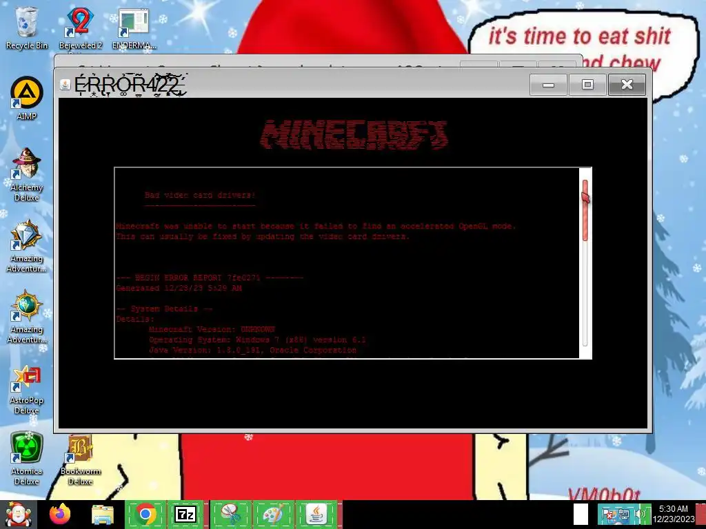Screen dimensions: 706x529
Task: Click the Java icon in the ERROR422 title bar
Action: pyautogui.click(x=65, y=85)
